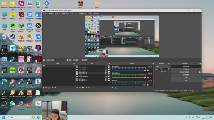This screenshot has width=214, height=120.
Task: Start the virtual camera button
Action: coord(185,72)
